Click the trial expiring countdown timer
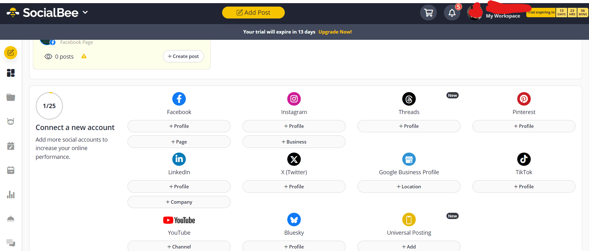589x251 pixels. tap(557, 13)
